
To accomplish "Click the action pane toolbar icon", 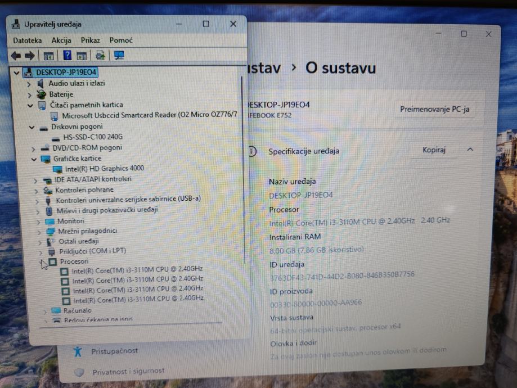I will (82, 56).
